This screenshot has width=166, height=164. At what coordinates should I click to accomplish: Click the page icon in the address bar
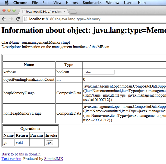pos(26,19)
